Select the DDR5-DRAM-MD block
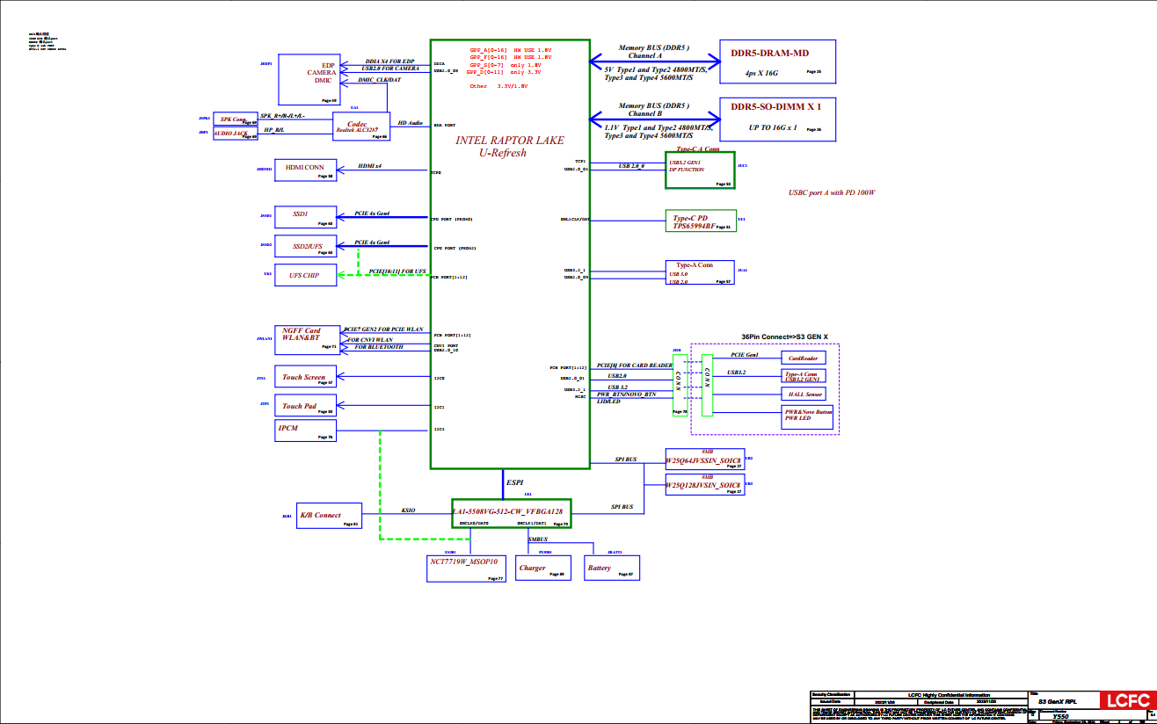 pyautogui.click(x=776, y=62)
